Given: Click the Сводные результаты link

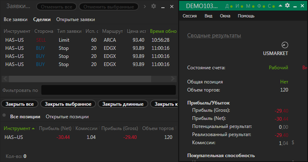Looking at the screenshot, I should (214, 36).
